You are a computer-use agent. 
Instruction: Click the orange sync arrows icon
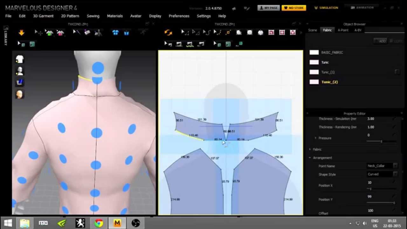tap(168, 32)
